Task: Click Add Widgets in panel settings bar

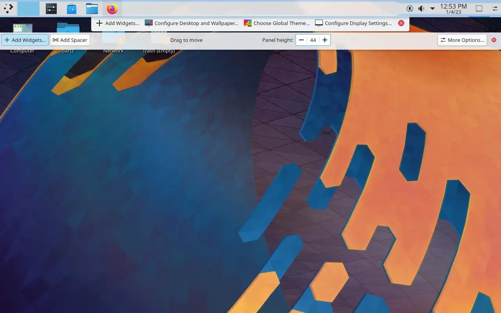Action: pos(25,40)
